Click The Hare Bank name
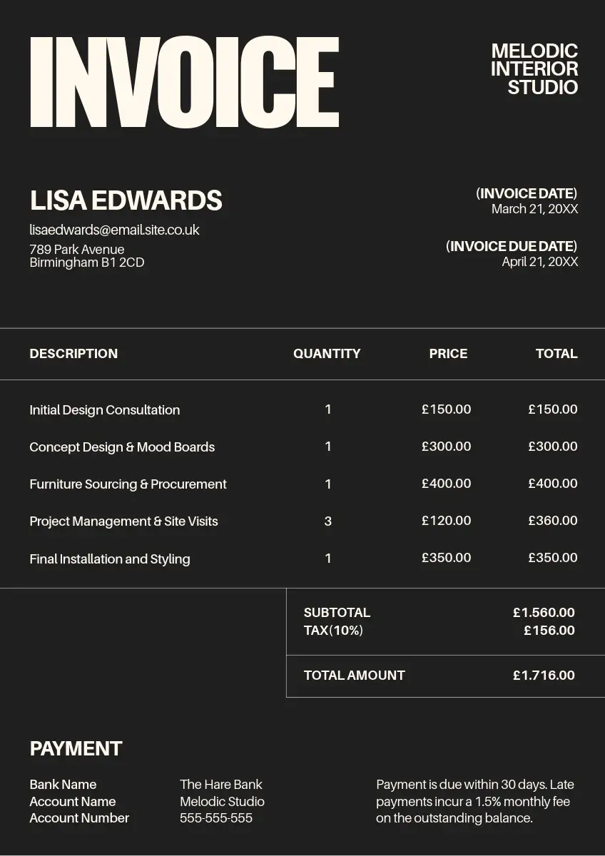The width and height of the screenshot is (605, 856). tap(221, 785)
